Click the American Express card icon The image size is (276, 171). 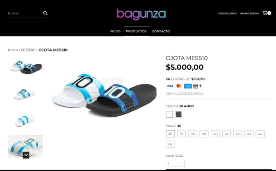pyautogui.click(x=188, y=86)
